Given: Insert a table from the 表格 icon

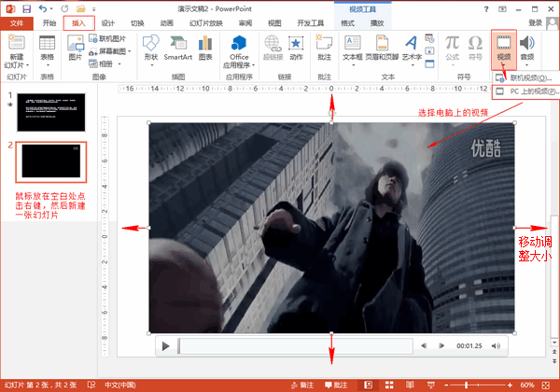Looking at the screenshot, I should [x=47, y=50].
